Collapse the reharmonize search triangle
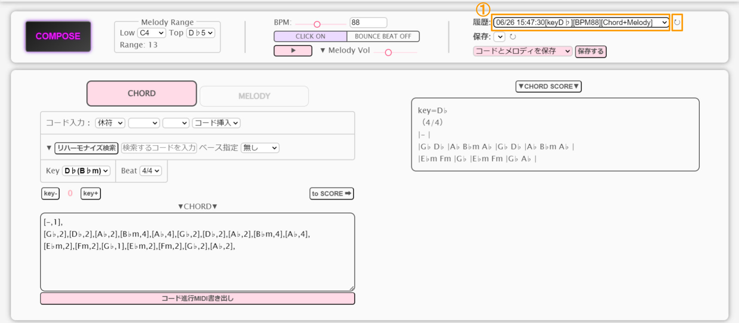This screenshot has width=739, height=323. pos(49,148)
